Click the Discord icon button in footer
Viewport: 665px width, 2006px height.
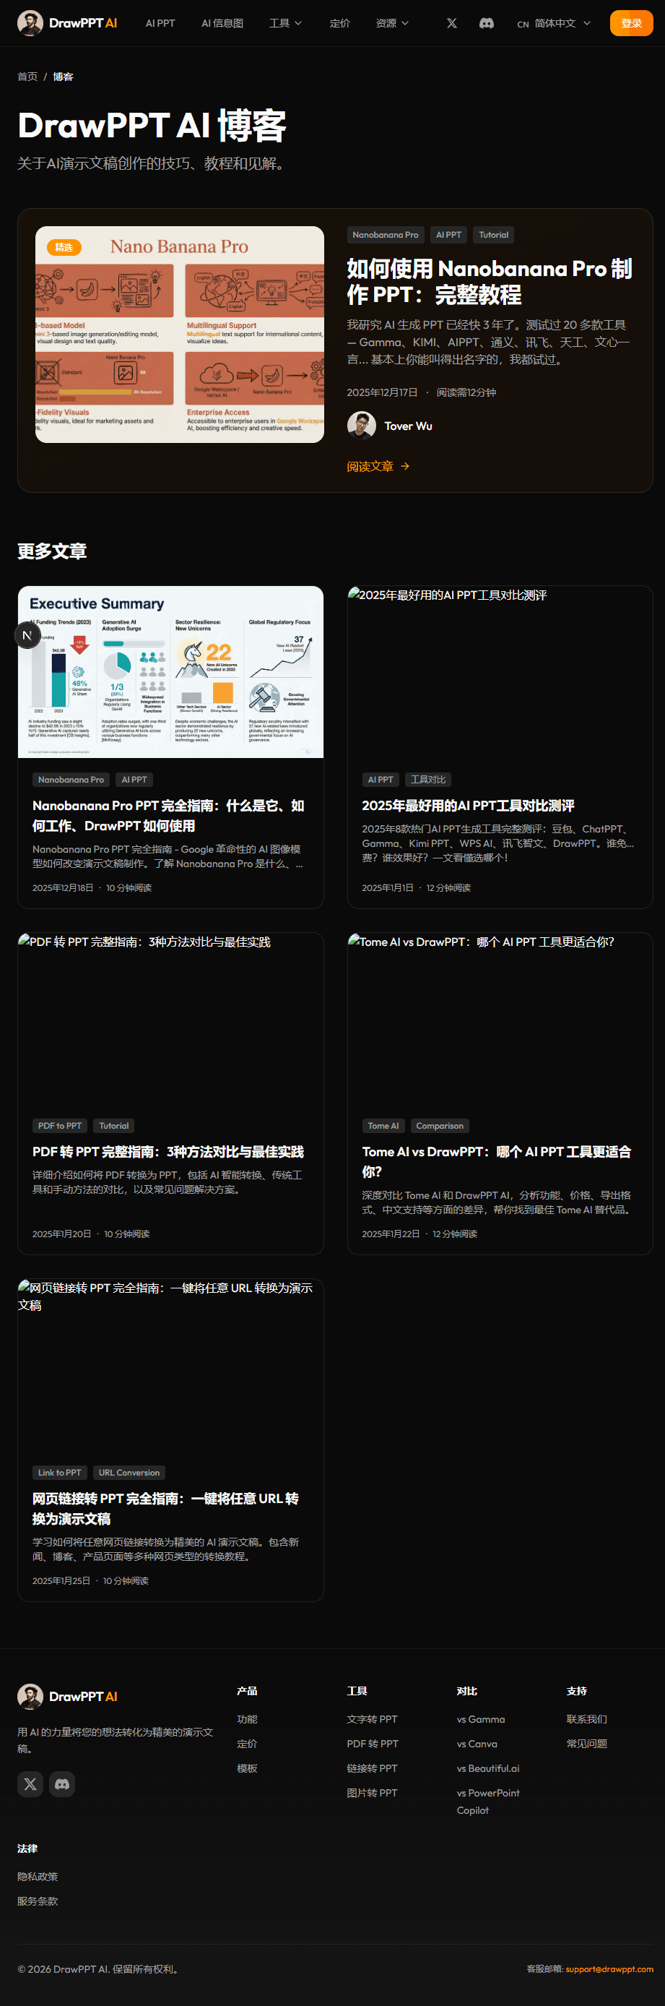tap(62, 1783)
